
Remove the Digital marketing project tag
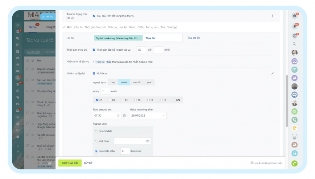140,38
